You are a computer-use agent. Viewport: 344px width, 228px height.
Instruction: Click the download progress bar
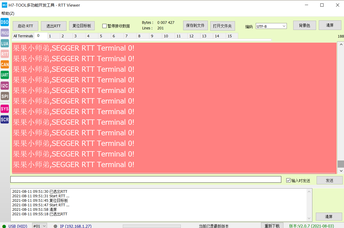[152, 226]
